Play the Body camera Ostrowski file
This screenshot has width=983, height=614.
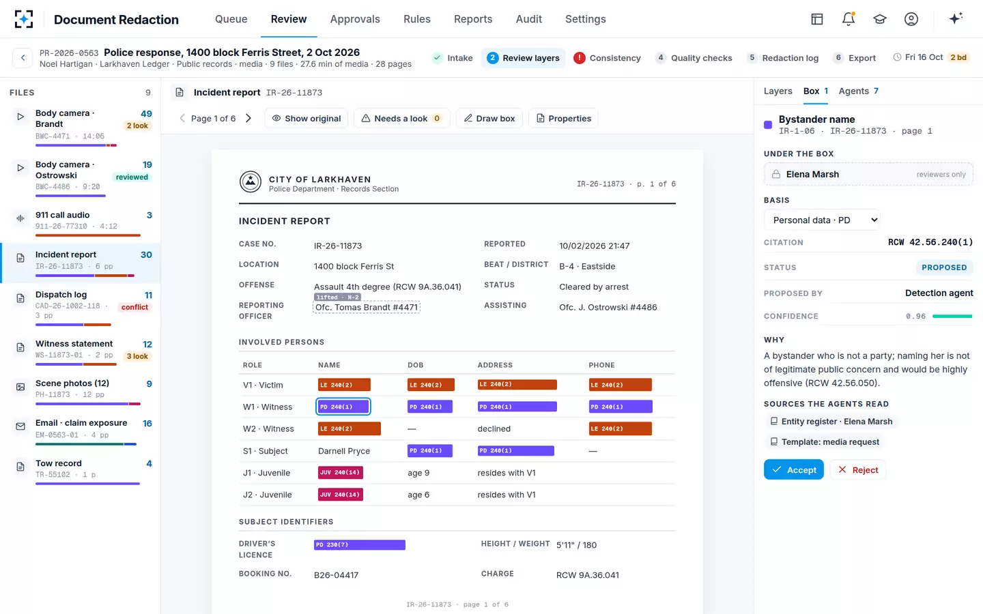(20, 168)
